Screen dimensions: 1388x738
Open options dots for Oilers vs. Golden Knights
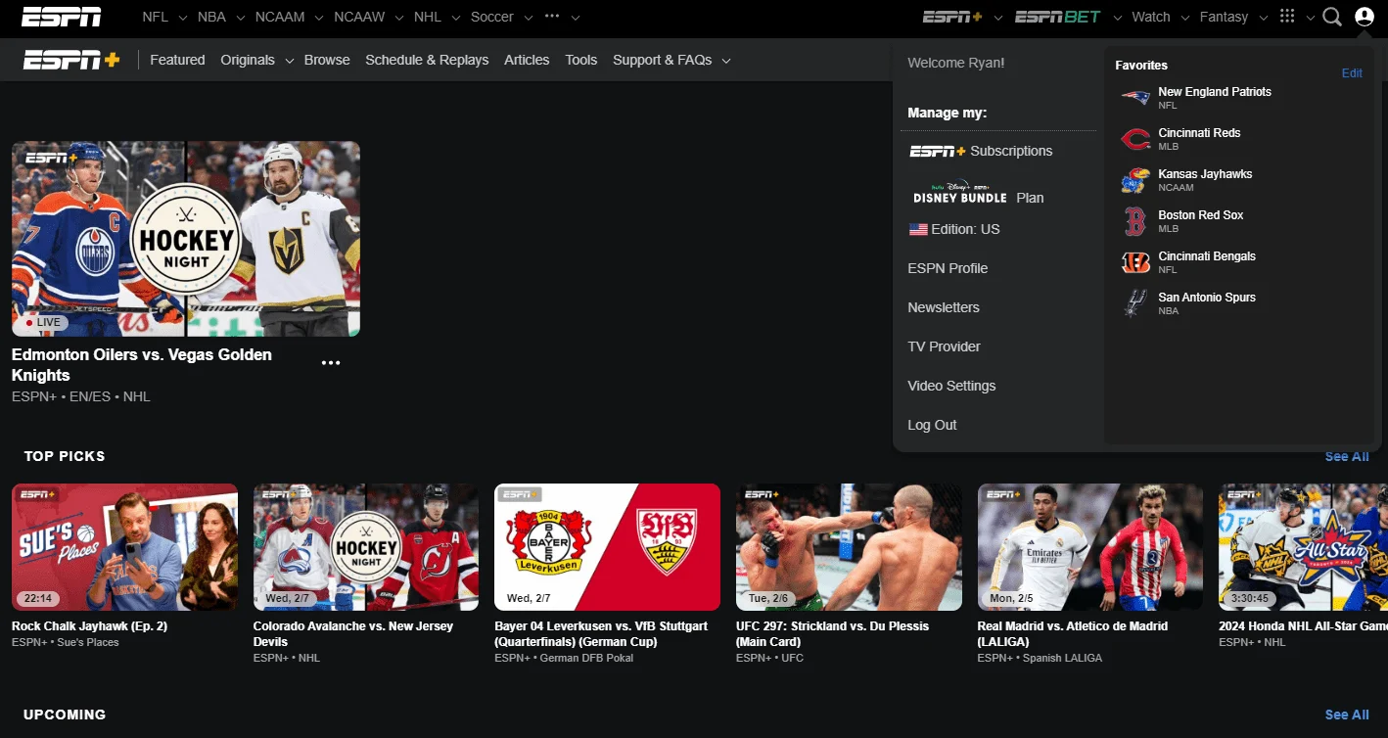coord(331,363)
